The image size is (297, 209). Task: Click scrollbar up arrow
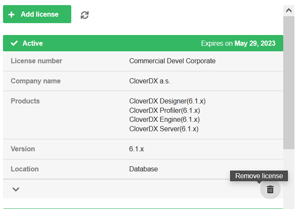(x=289, y=10)
